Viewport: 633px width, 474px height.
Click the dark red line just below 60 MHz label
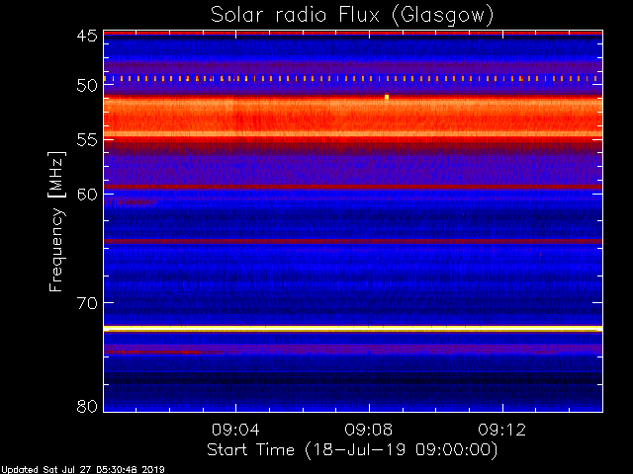click(353, 187)
